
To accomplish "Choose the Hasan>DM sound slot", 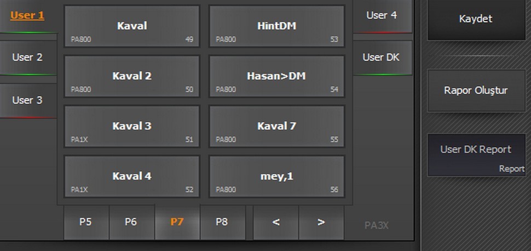I will (x=277, y=76).
